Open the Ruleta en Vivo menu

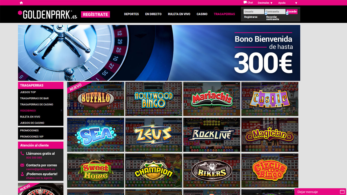click(179, 14)
